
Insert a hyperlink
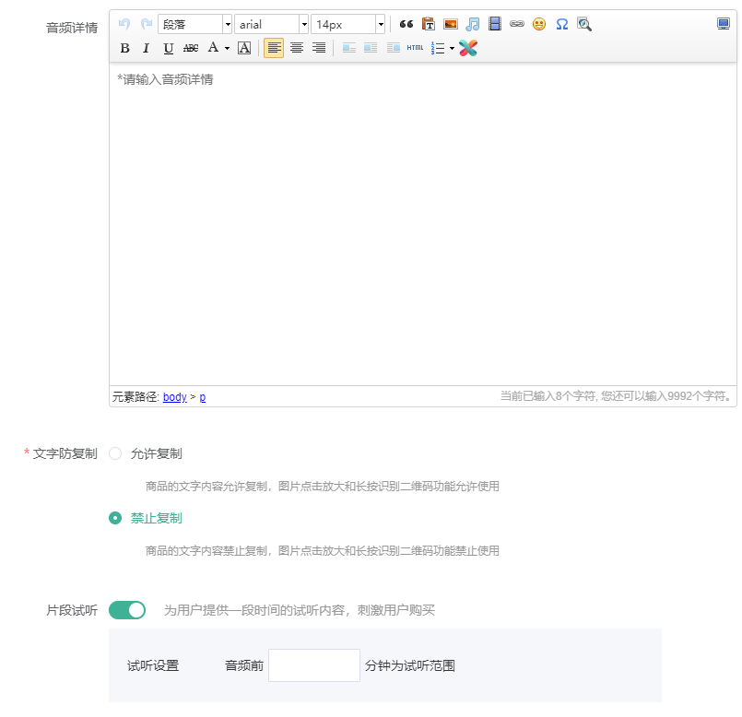coord(517,24)
